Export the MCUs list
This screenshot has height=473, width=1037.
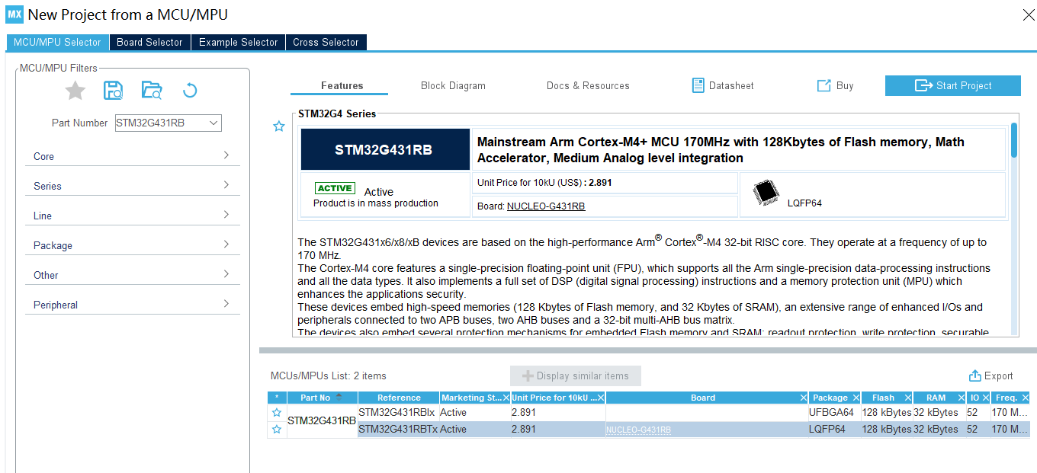pos(990,376)
